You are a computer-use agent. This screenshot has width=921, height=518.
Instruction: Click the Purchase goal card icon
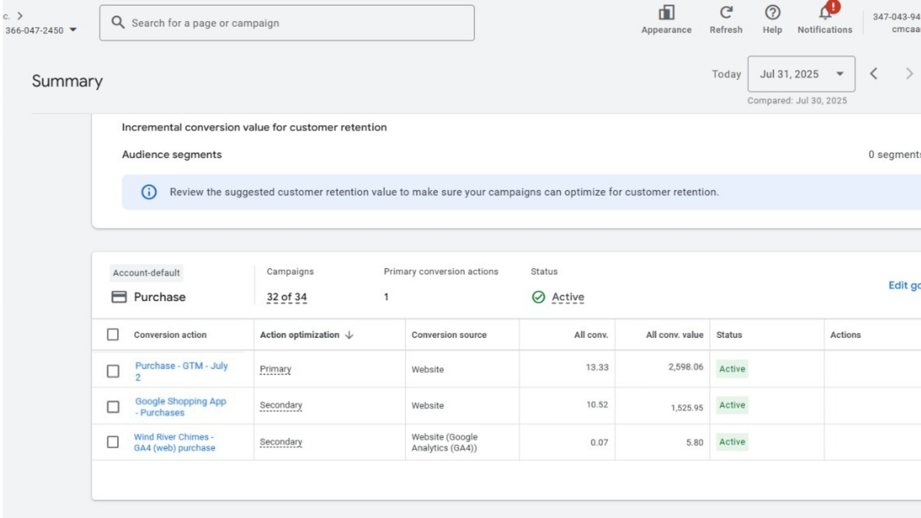coord(119,297)
